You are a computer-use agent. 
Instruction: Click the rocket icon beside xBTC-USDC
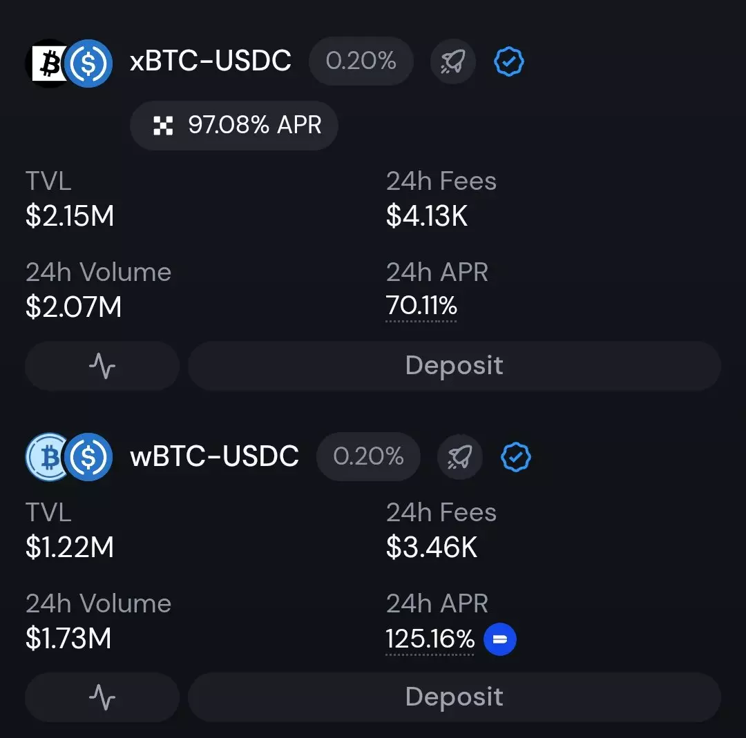(452, 62)
